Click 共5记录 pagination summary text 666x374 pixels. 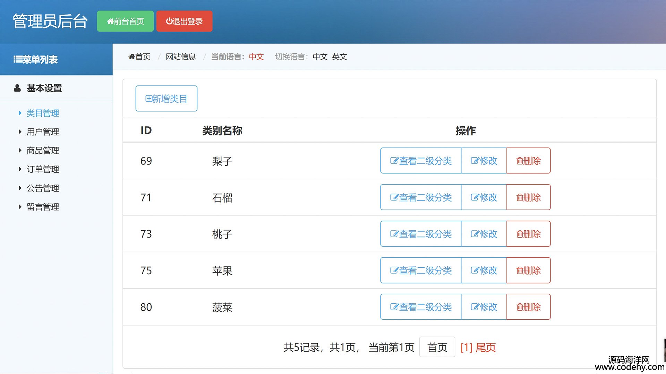[302, 347]
